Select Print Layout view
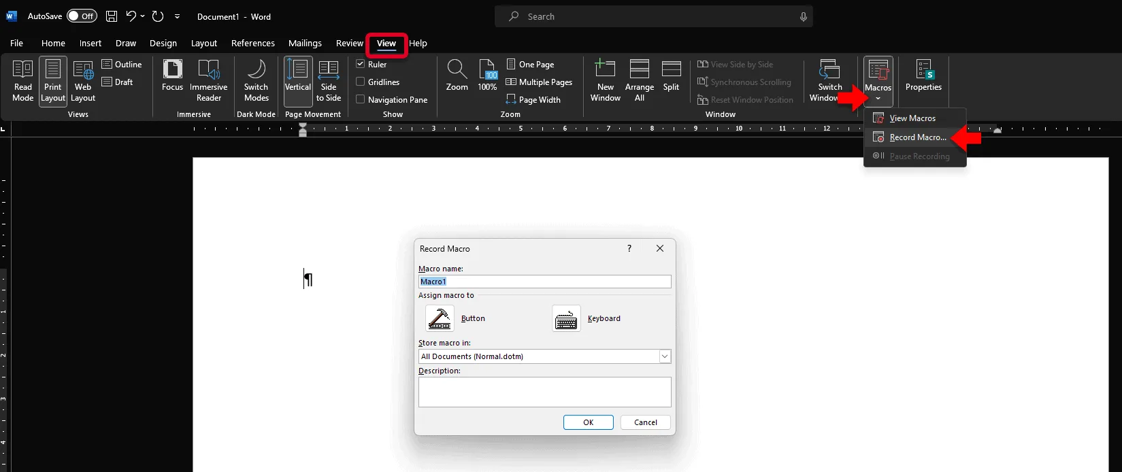 point(53,81)
